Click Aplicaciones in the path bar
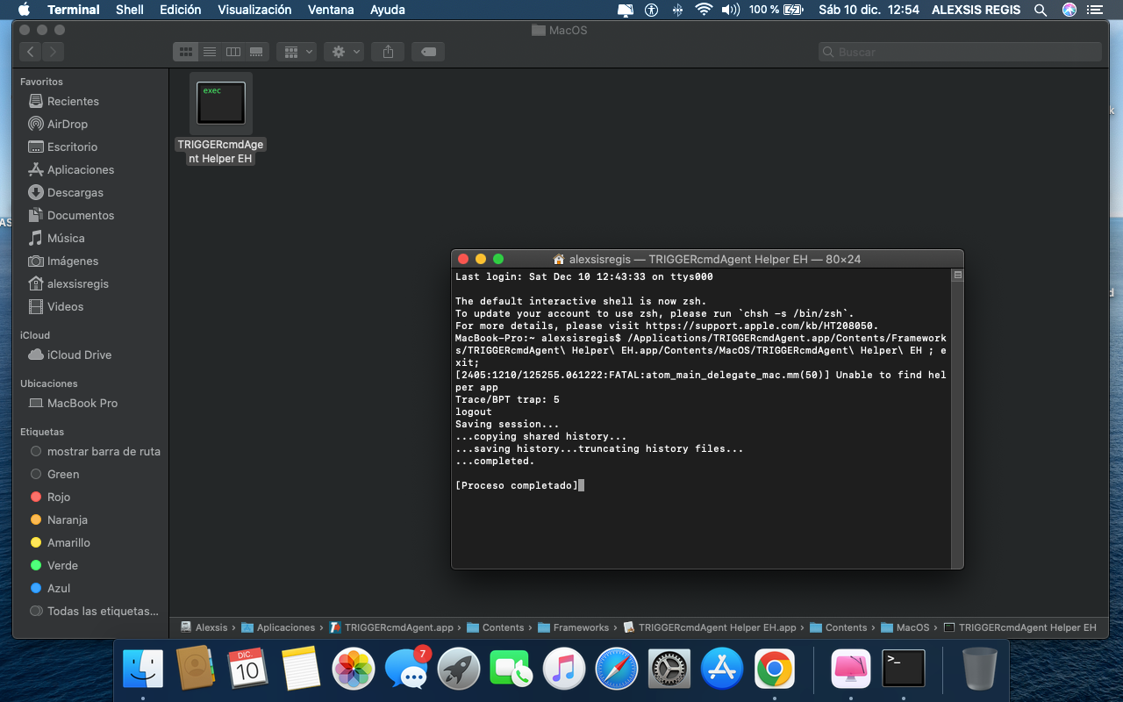The image size is (1123, 702). point(278,627)
